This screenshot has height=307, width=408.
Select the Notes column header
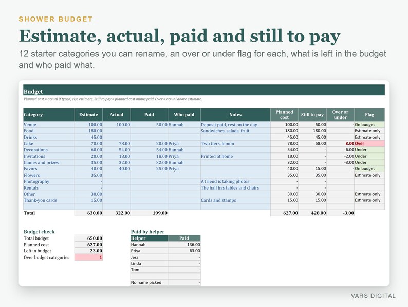coord(235,115)
